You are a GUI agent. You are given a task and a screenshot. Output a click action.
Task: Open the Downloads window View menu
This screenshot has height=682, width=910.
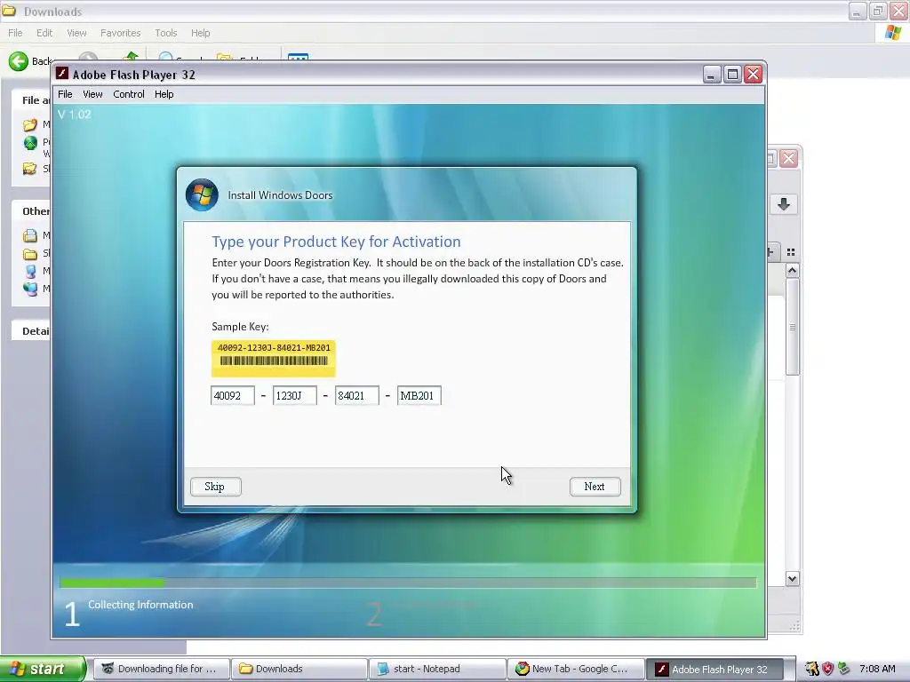76,33
